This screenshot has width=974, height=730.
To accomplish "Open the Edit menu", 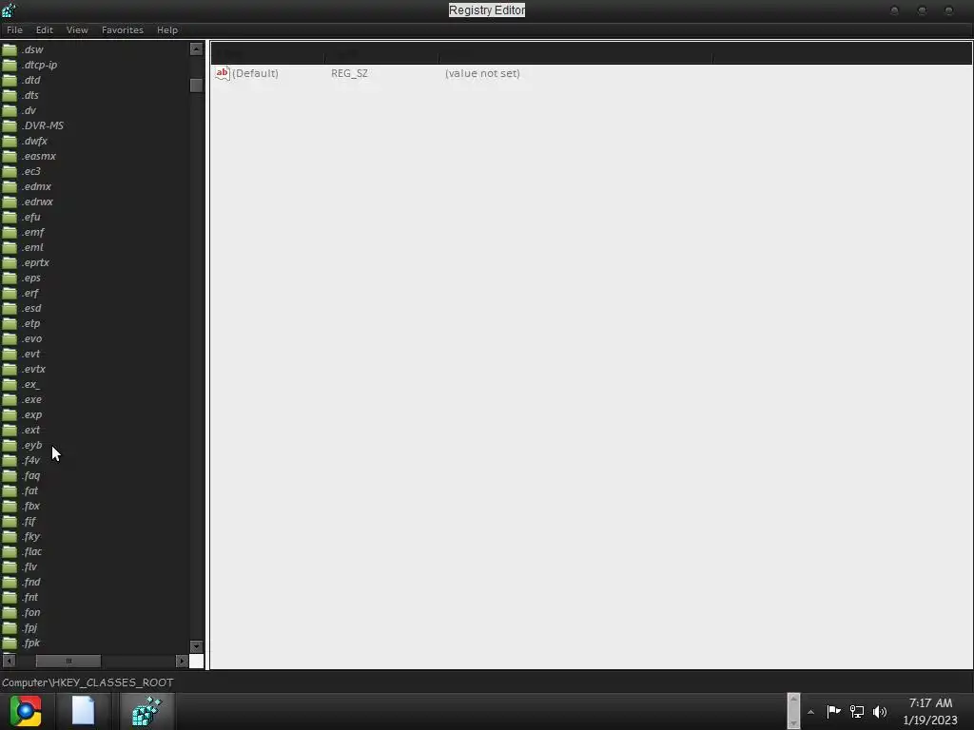I will (x=44, y=29).
